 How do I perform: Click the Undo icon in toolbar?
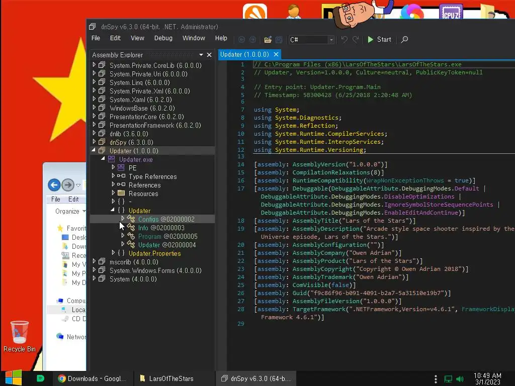[x=344, y=39]
